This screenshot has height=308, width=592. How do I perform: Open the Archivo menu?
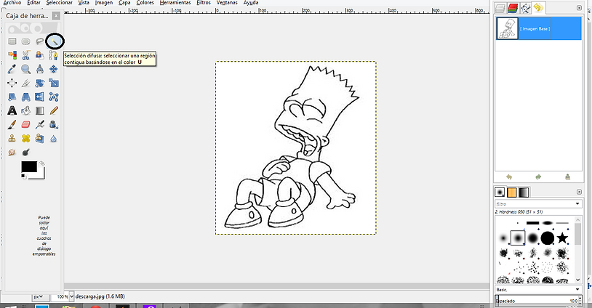(x=12, y=3)
